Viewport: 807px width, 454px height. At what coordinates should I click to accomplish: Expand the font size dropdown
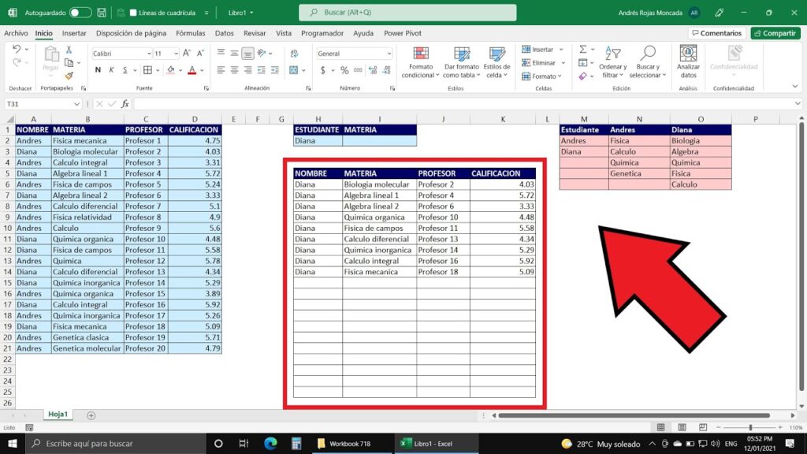177,54
